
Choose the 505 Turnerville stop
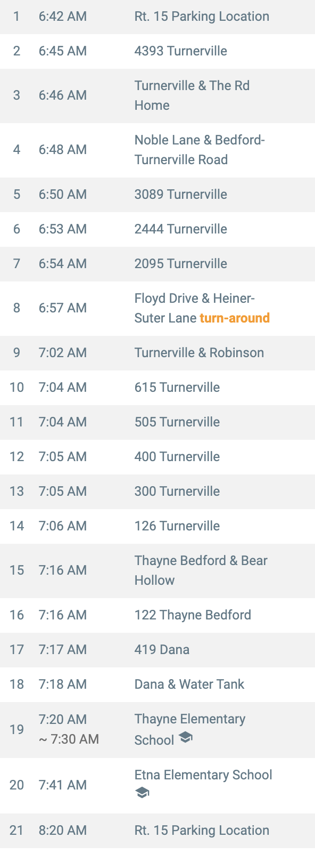point(157,423)
